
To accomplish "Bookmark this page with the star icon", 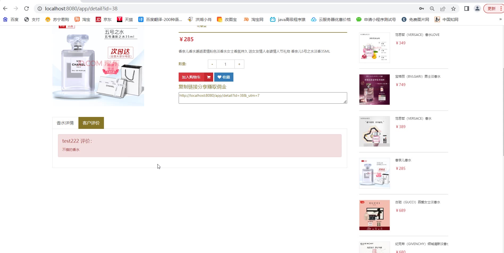I will point(453,9).
